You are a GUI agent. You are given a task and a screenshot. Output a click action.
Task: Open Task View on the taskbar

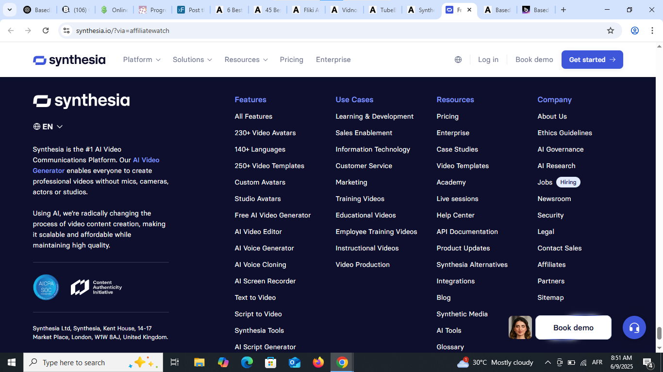coord(175,362)
